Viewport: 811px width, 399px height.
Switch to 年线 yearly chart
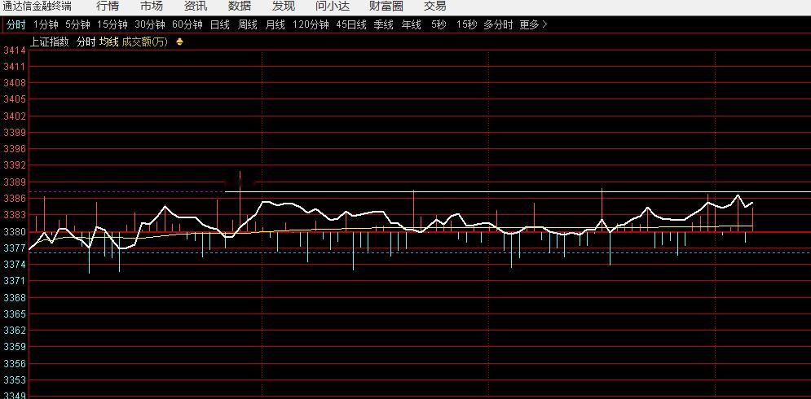[x=412, y=24]
